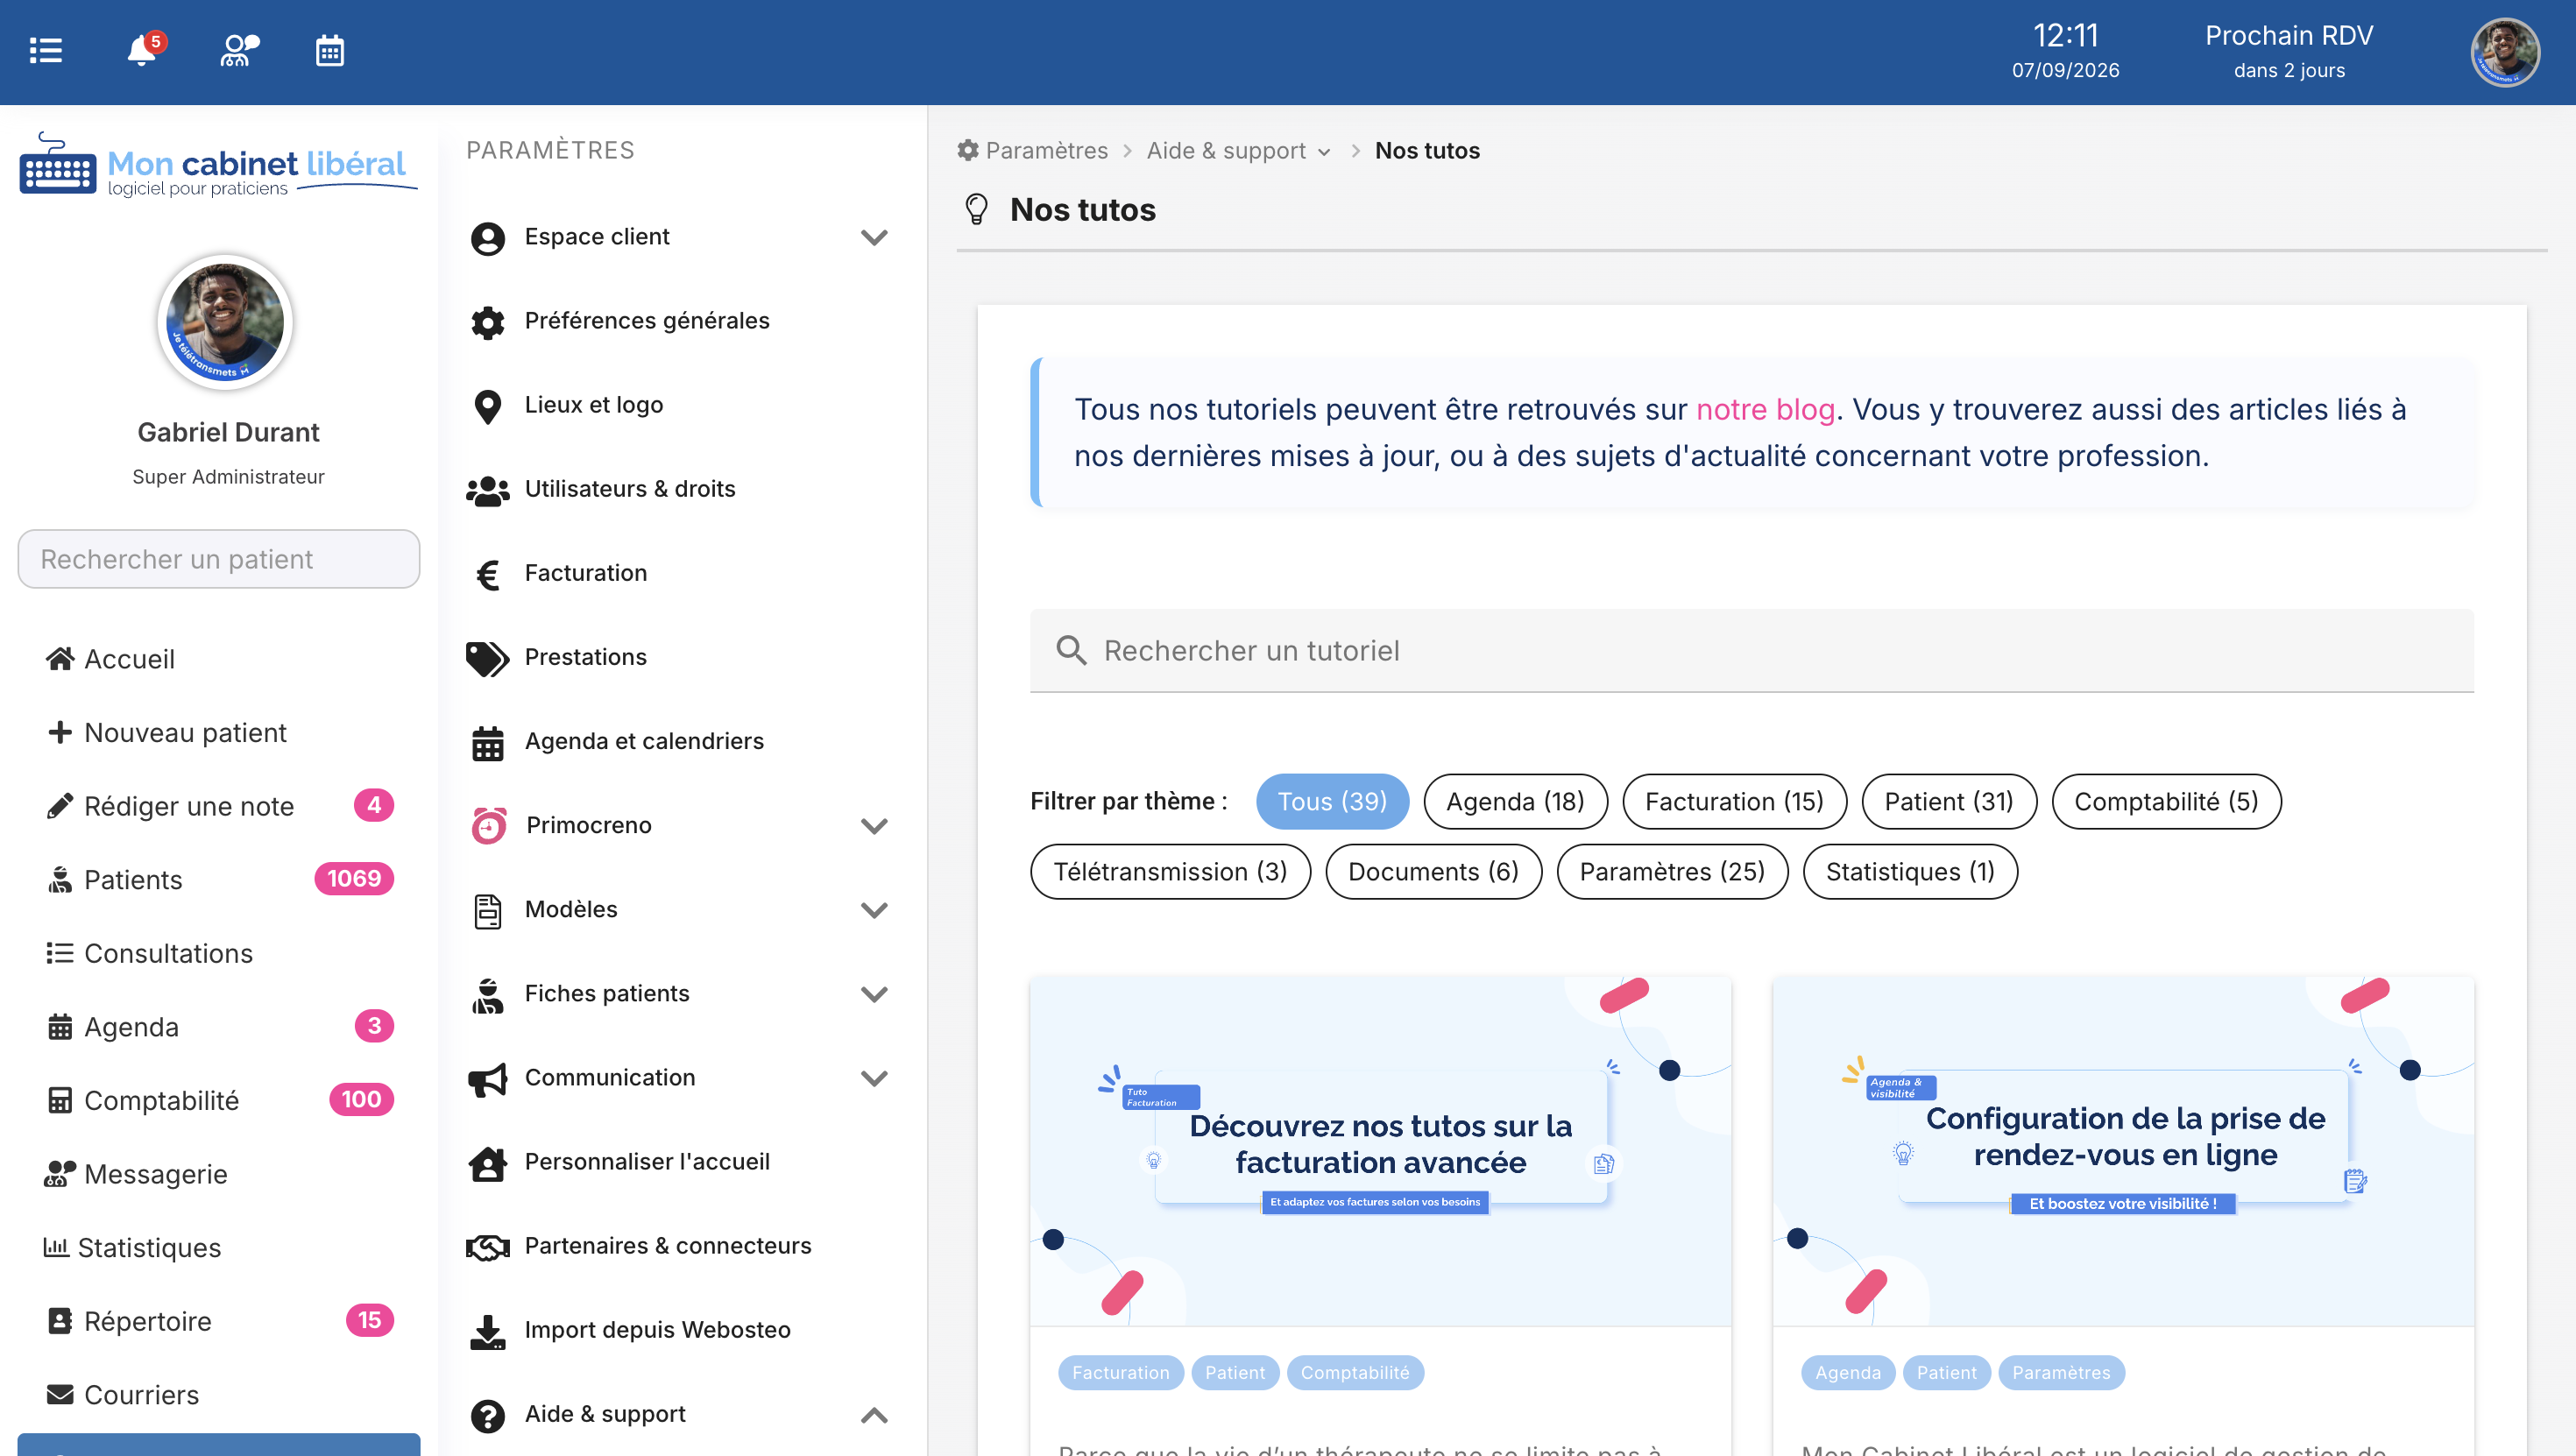Open the notifications bell icon
This screenshot has height=1456, width=2576.
142,51
